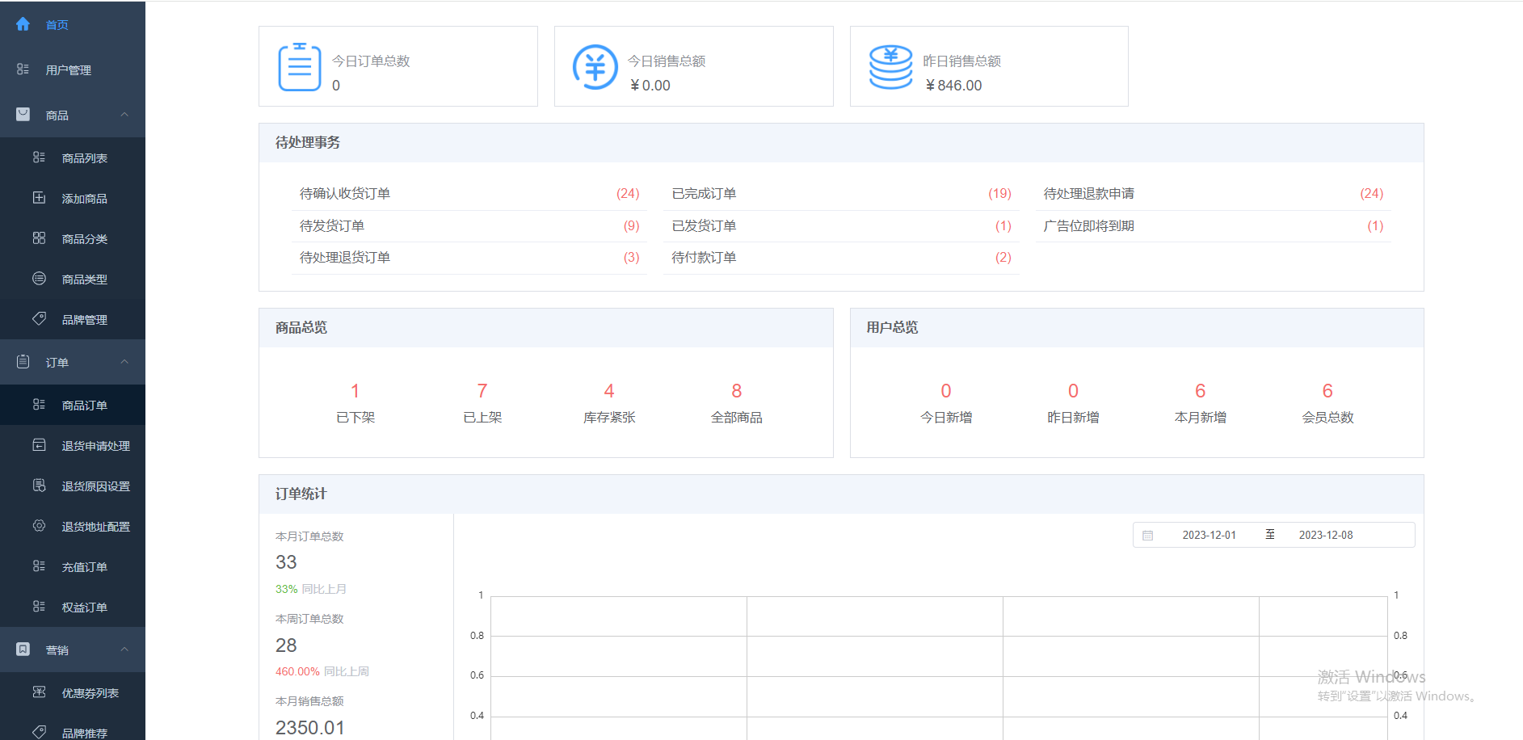The height and width of the screenshot is (740, 1523).
Task: Click the 商品 shopping bag icon
Action: click(23, 115)
